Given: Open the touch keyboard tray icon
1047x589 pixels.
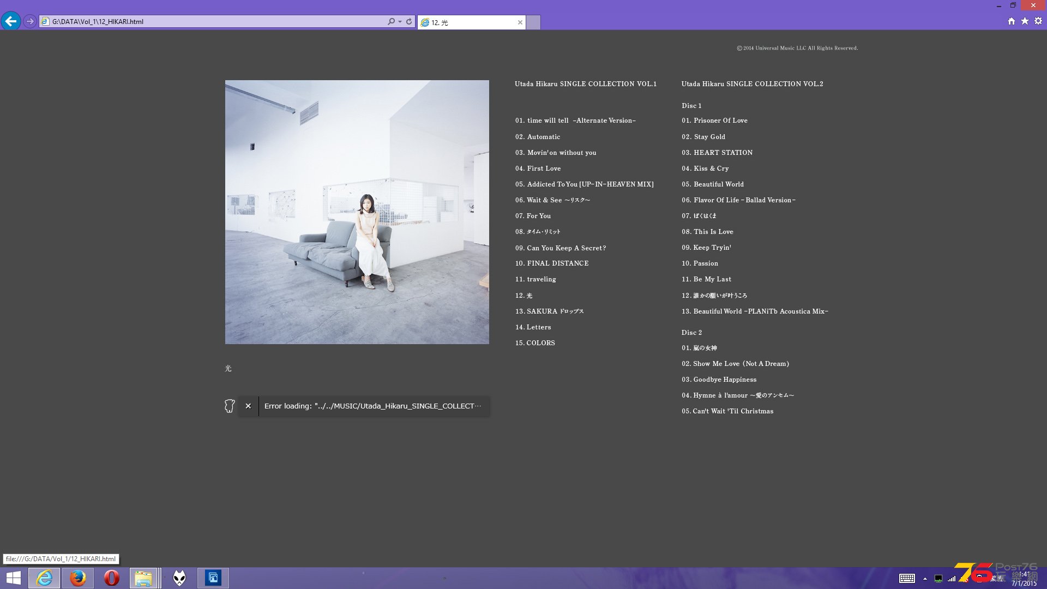Looking at the screenshot, I should click(907, 578).
